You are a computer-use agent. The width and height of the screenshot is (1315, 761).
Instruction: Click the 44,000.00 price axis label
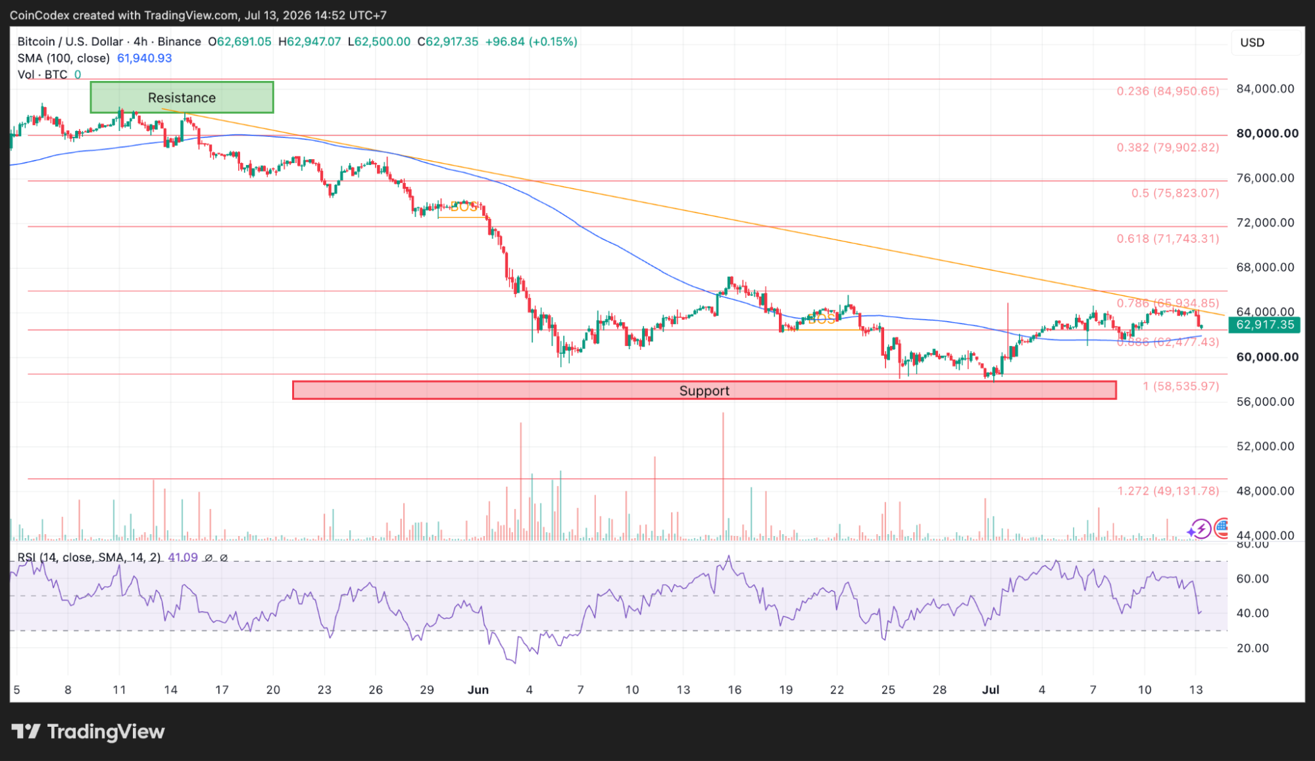[1265, 536]
